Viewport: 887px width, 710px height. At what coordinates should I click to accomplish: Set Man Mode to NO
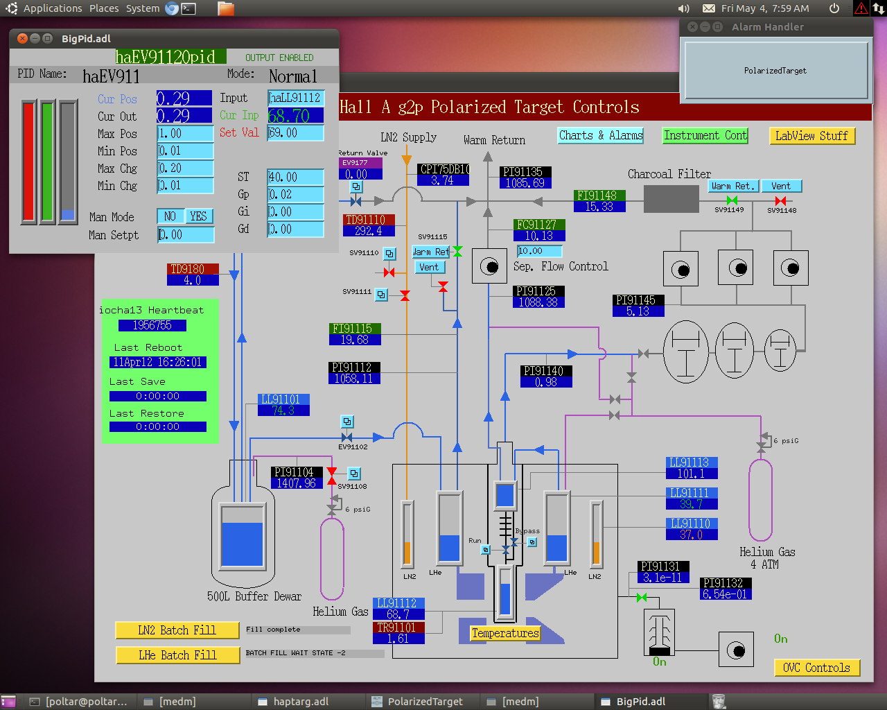[170, 216]
